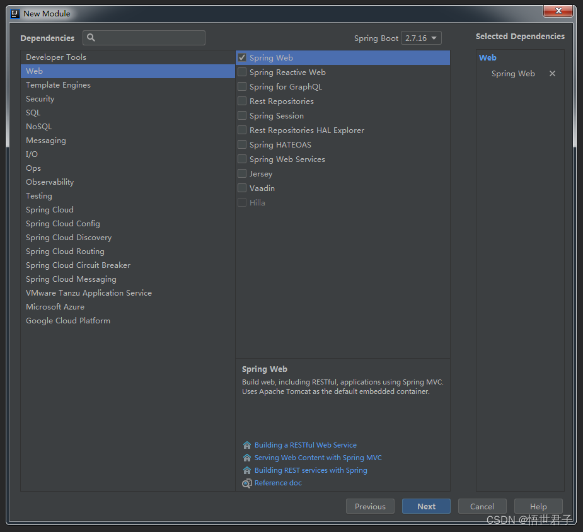The image size is (583, 532).
Task: Focus the Dependencies search field
Action: [x=144, y=38]
